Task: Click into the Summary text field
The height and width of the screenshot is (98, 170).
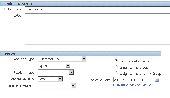Action: point(97,9)
